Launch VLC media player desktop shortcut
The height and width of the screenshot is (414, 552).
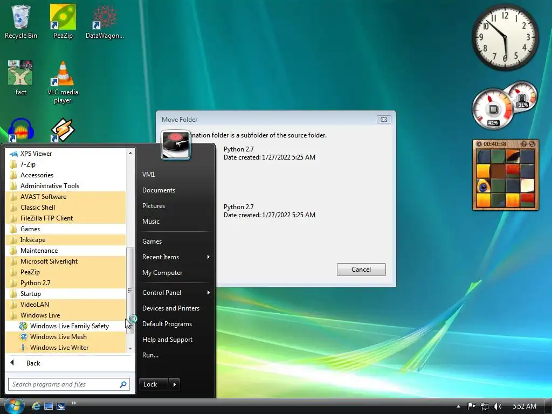63,82
